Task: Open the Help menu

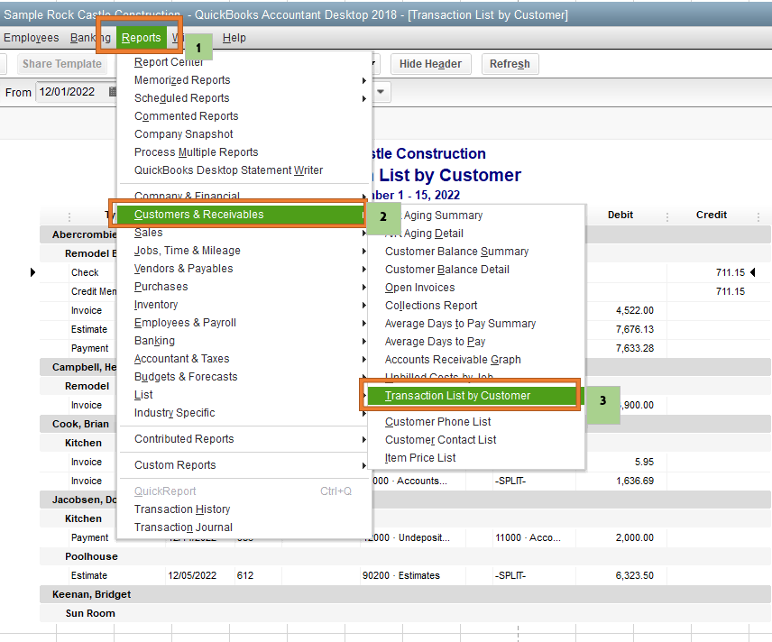Action: [234, 38]
